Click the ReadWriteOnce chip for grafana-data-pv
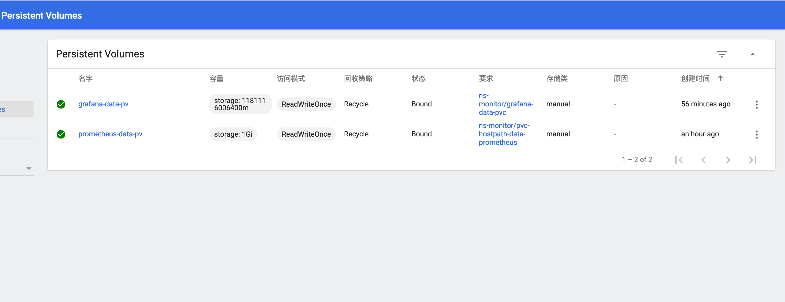The height and width of the screenshot is (302, 785). [x=306, y=104]
